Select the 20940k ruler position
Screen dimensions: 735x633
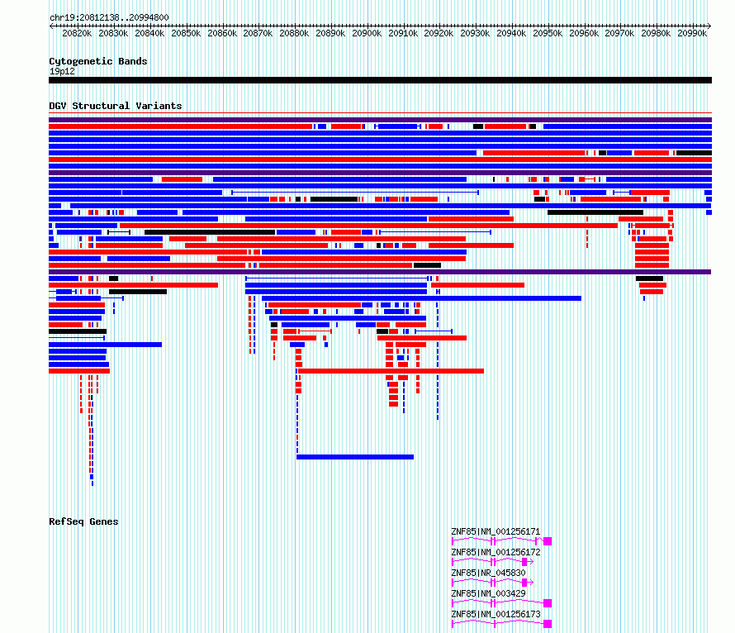(x=511, y=33)
